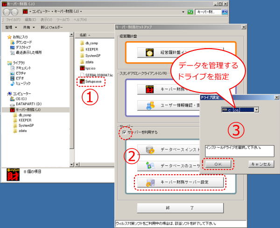Open the Setup.exe file icon

(x=82, y=81)
